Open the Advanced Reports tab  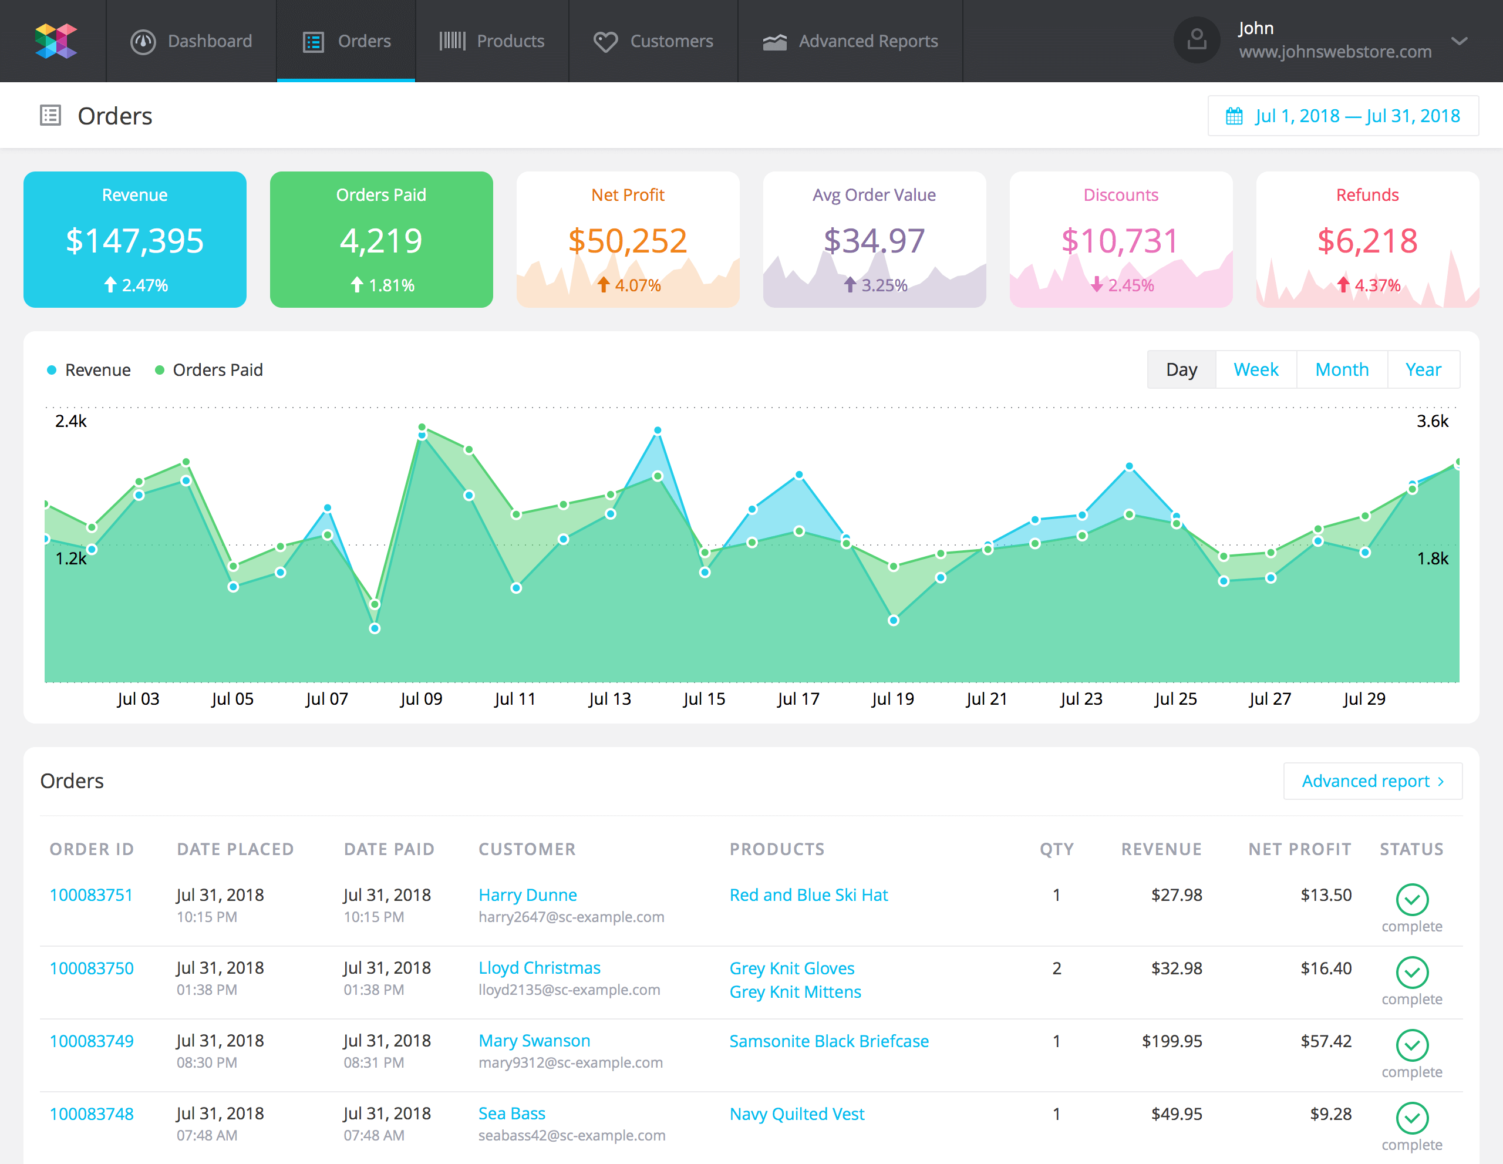click(x=850, y=41)
